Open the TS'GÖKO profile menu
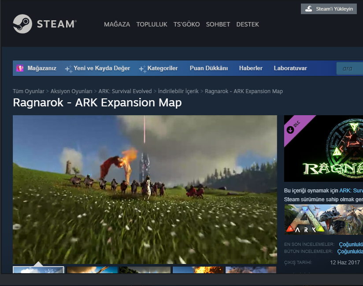Viewport: 363px width, 286px height. 187,24
